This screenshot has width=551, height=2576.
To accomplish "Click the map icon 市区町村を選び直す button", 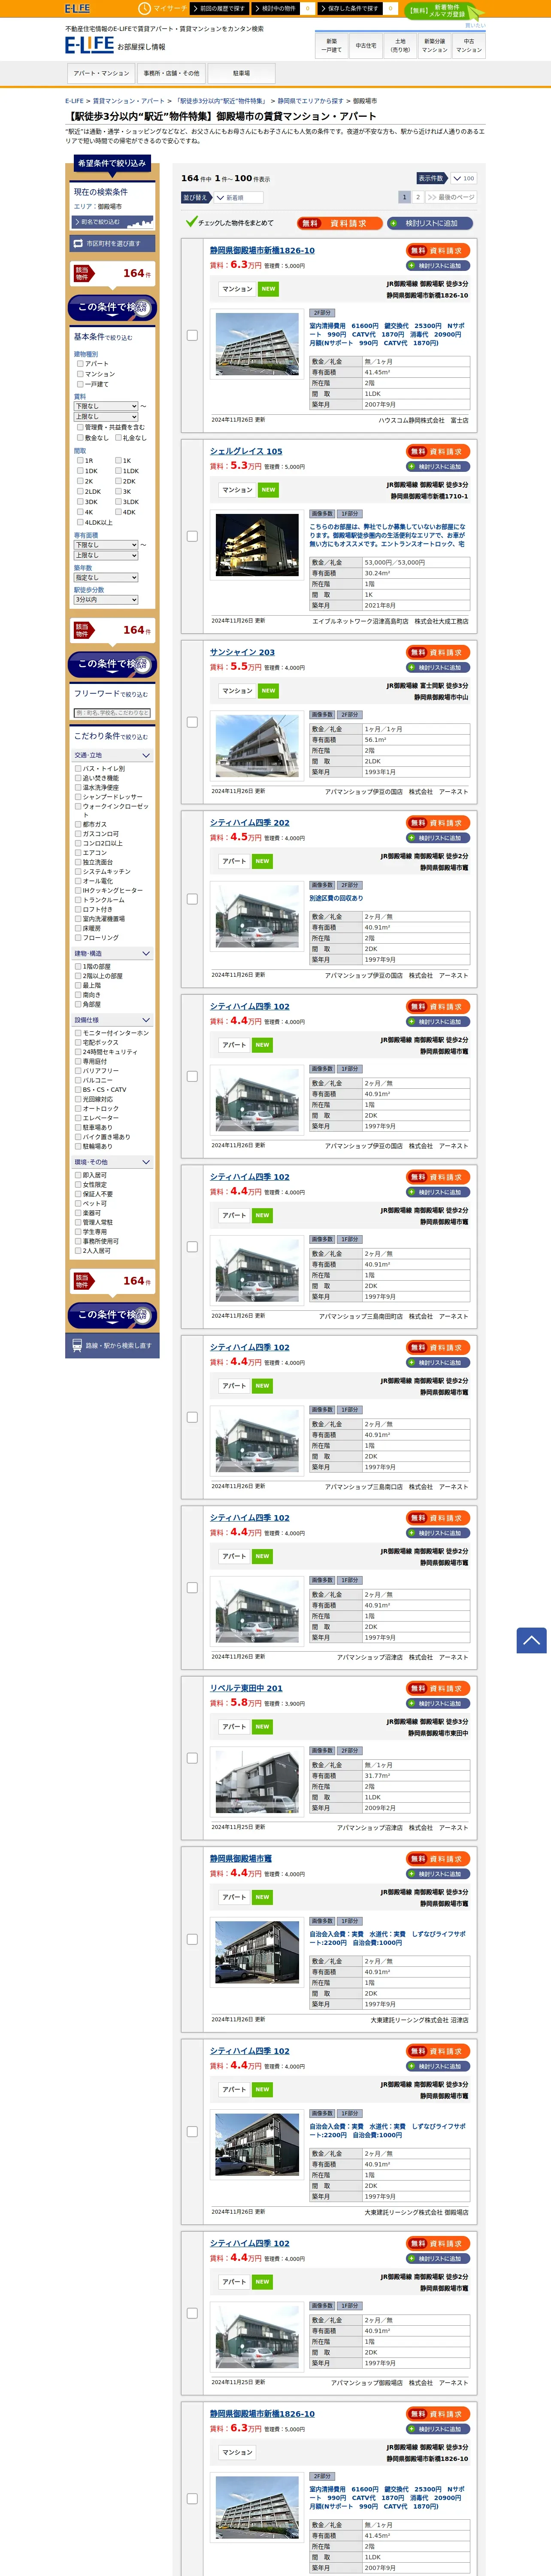I will pyautogui.click(x=112, y=243).
